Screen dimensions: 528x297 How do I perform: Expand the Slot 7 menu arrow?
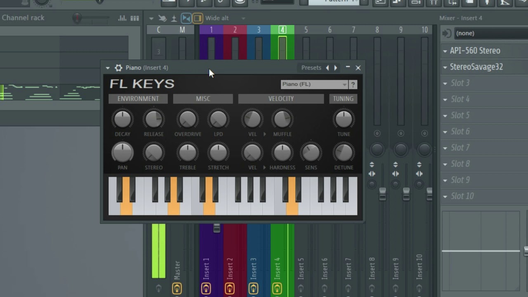click(445, 148)
